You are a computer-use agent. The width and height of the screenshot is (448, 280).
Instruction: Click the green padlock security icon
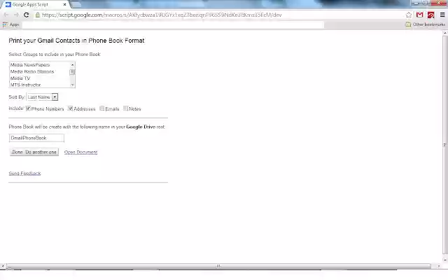[x=37, y=15]
